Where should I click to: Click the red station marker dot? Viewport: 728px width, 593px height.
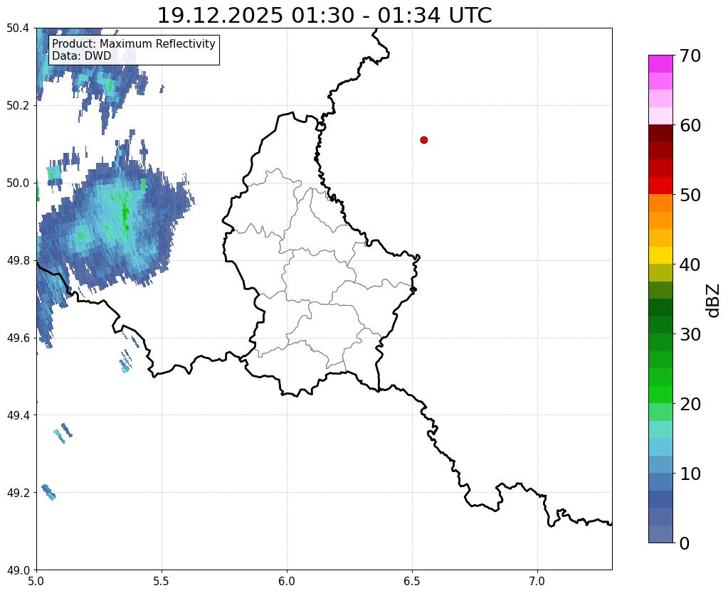(423, 140)
